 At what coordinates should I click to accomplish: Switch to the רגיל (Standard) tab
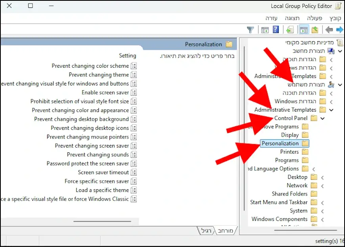point(206,230)
